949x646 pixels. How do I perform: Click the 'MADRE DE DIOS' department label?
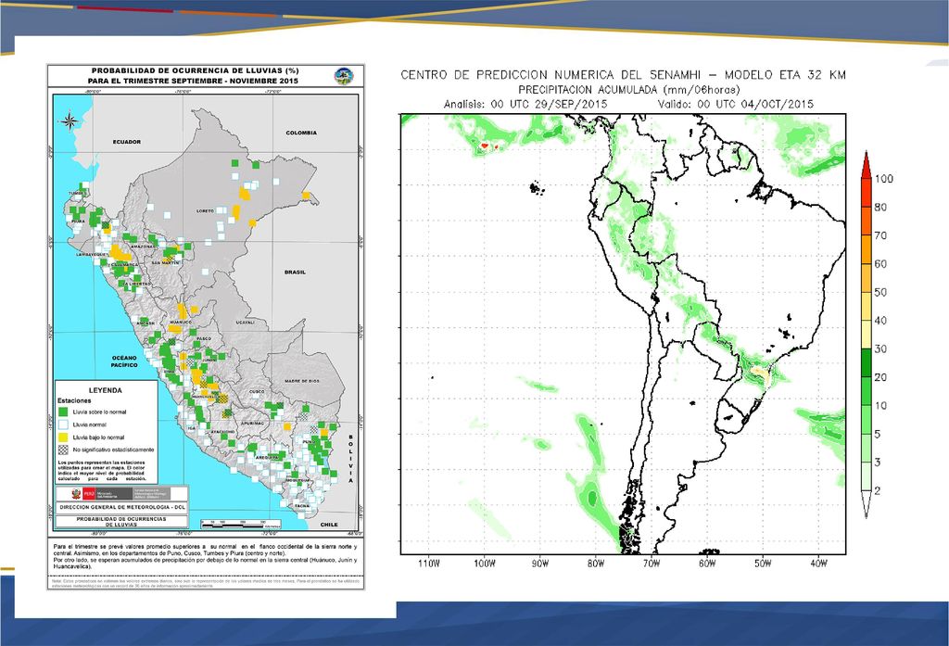pos(302,382)
